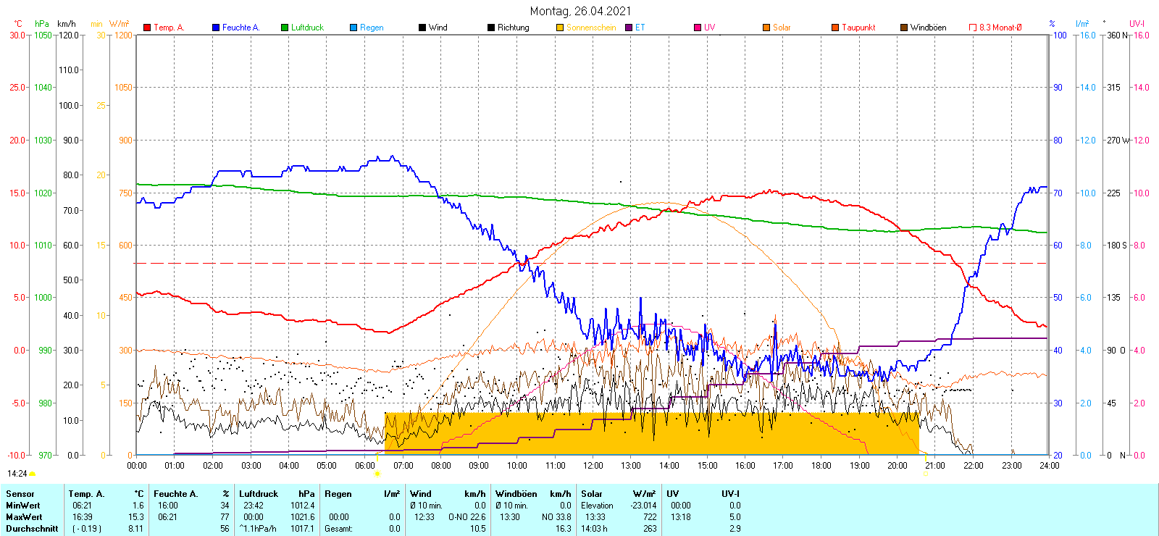Select the black Richtung legend square
This screenshot has height=536, width=1159.
point(491,28)
